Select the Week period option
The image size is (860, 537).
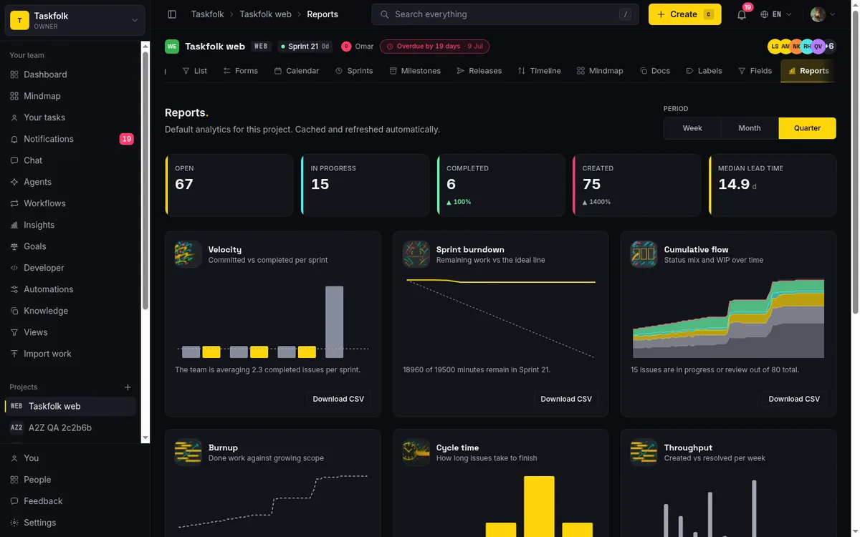692,128
